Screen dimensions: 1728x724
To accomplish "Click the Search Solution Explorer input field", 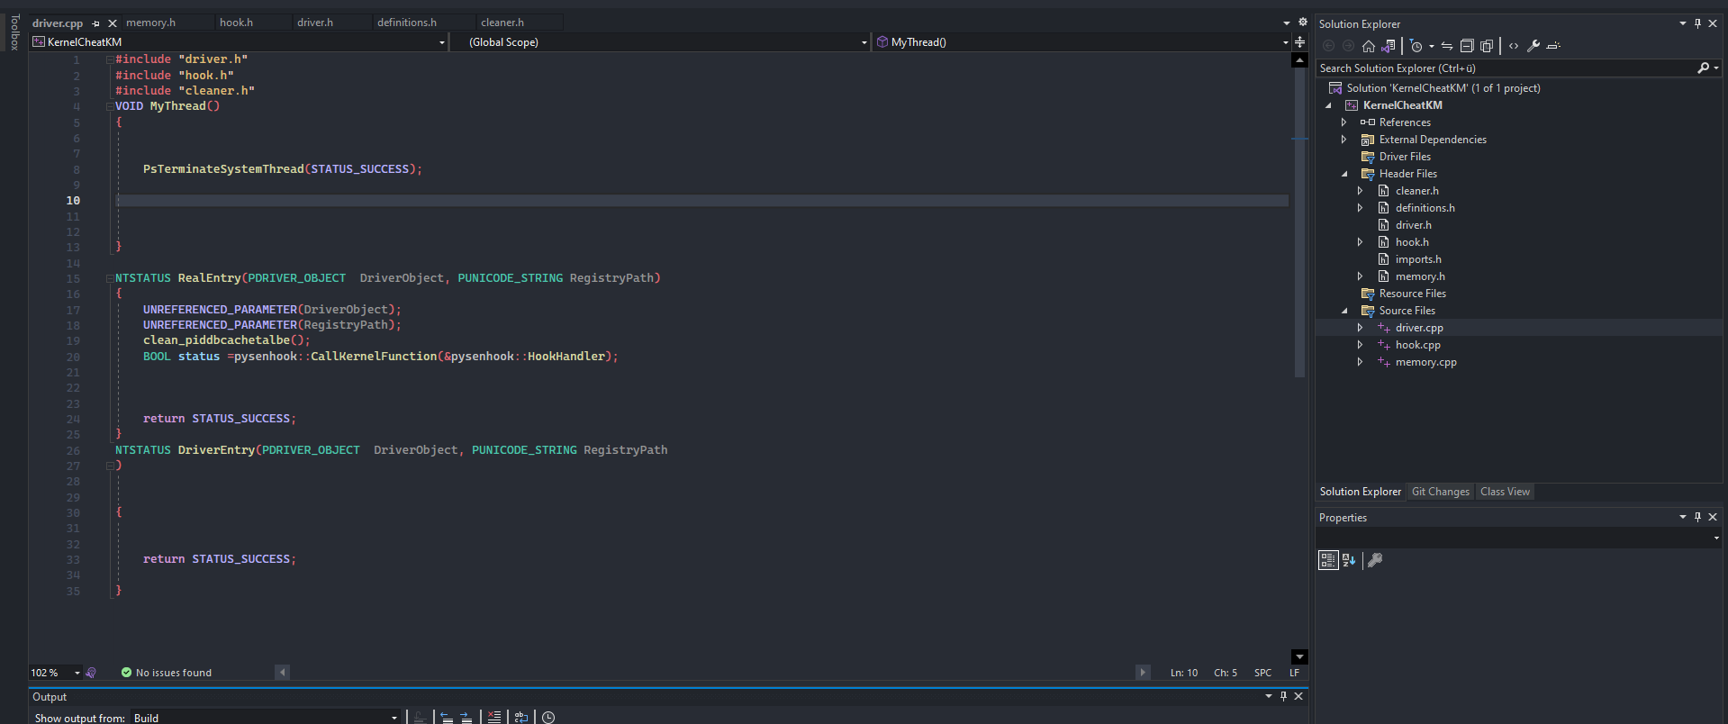I will point(1506,68).
